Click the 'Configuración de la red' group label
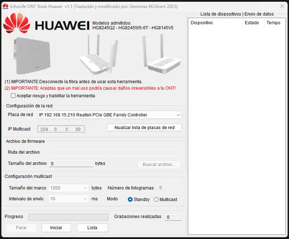289x239 pixels. [x=29, y=106]
